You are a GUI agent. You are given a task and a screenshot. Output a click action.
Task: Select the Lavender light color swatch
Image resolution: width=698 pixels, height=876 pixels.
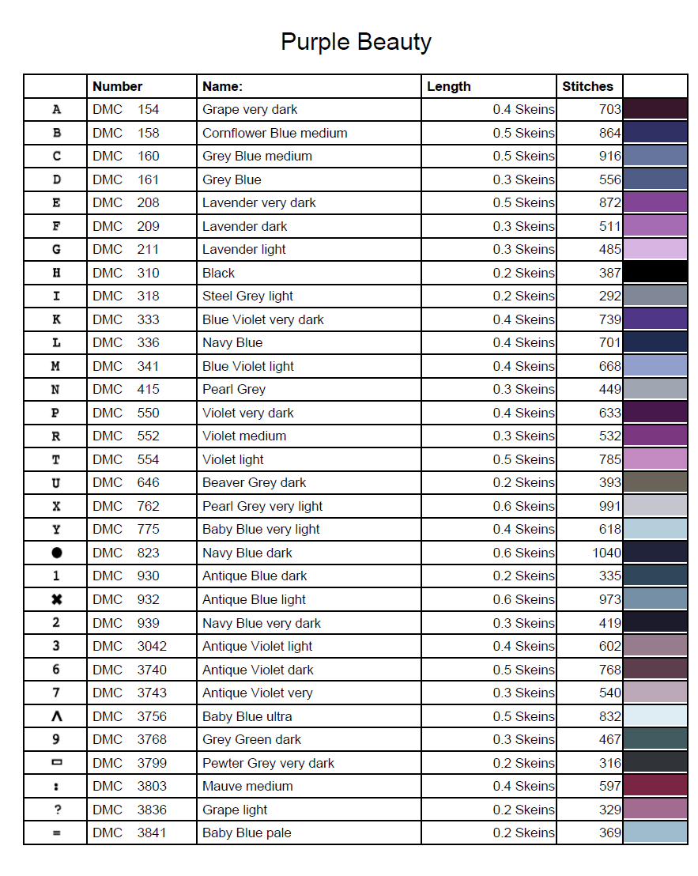click(655, 249)
